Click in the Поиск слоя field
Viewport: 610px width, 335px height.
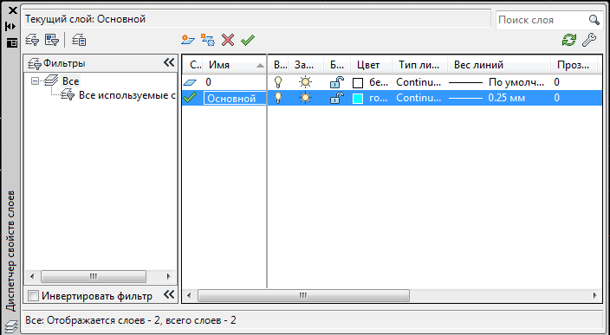pyautogui.click(x=542, y=20)
